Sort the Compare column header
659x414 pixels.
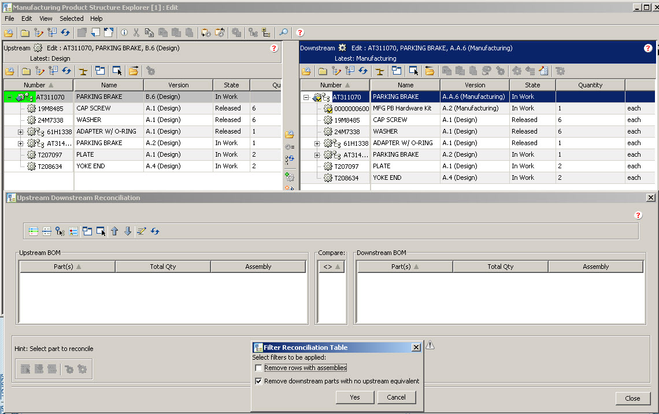pyautogui.click(x=332, y=267)
